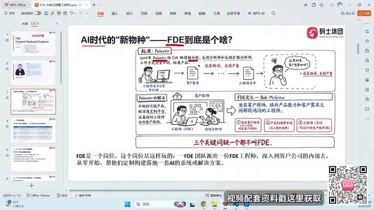Screen dimensions: 374x210
Task: Switch to the 大纲 outline view tab
Action: pos(25,23)
